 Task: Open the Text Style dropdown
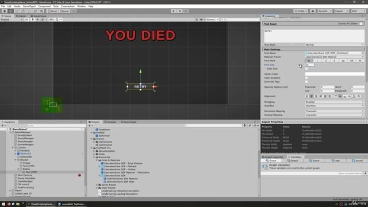coord(335,45)
